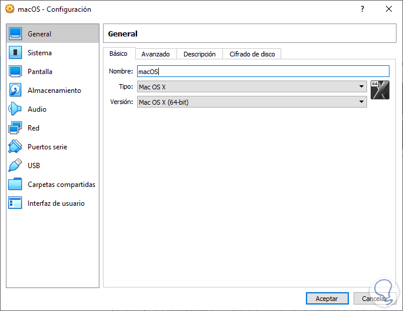
Task: Click the Mac OS X 64 logo
Action: 380,90
